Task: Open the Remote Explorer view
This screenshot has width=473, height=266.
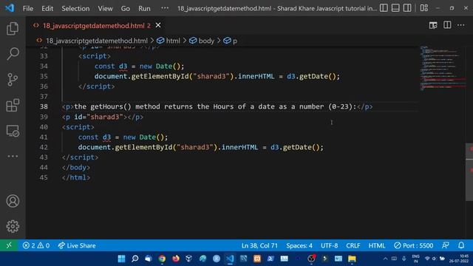Action: tap(13, 131)
